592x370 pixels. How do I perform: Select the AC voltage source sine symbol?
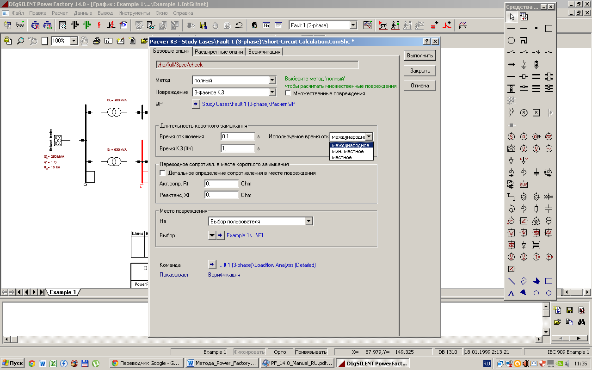[x=549, y=148]
